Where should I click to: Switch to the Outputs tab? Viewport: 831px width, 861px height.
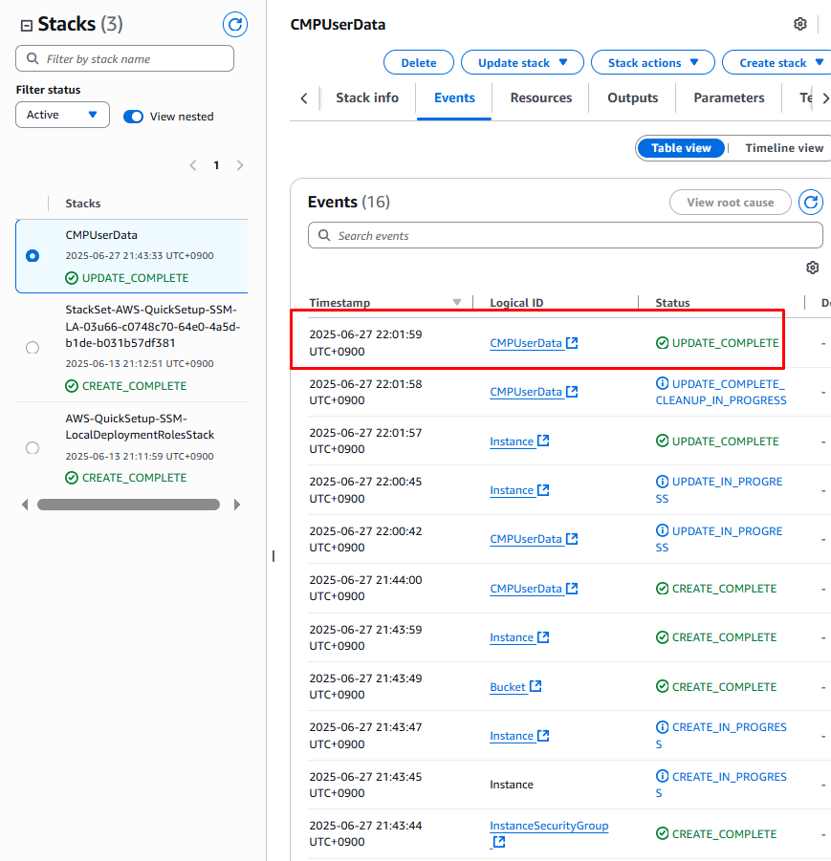632,97
